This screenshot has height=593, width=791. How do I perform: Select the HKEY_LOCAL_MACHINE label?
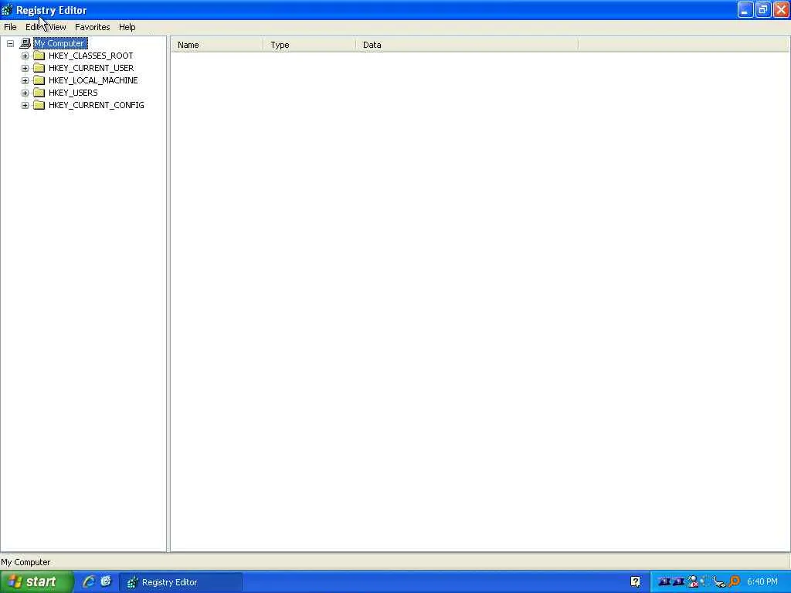[x=93, y=80]
